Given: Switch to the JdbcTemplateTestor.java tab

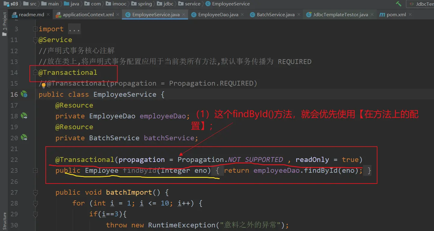Looking at the screenshot, I should 340,14.
